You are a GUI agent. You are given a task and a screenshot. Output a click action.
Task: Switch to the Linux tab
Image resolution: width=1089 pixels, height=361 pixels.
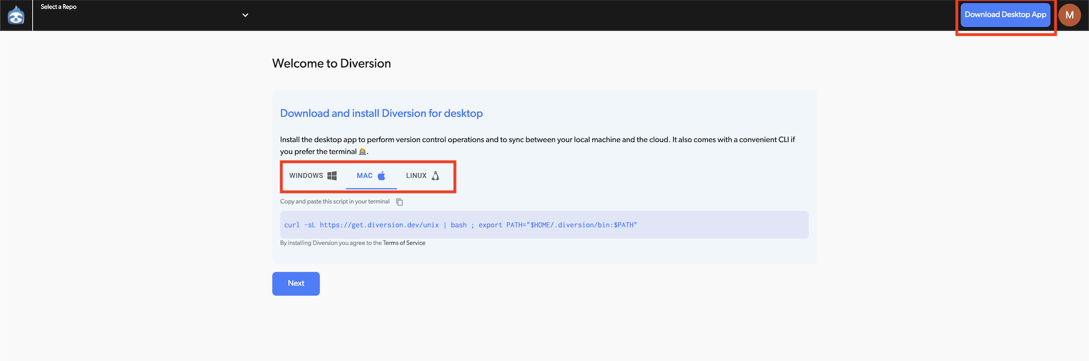(423, 176)
